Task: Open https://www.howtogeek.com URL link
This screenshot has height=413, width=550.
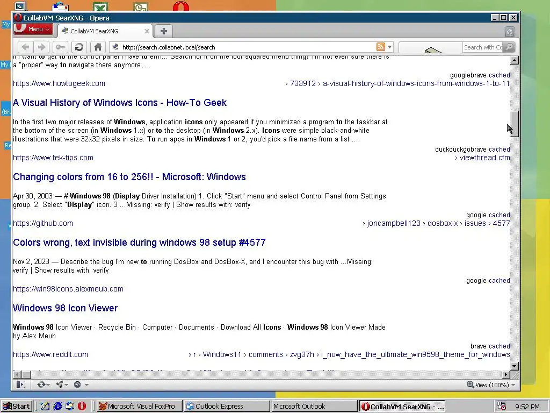Action: coord(59,83)
